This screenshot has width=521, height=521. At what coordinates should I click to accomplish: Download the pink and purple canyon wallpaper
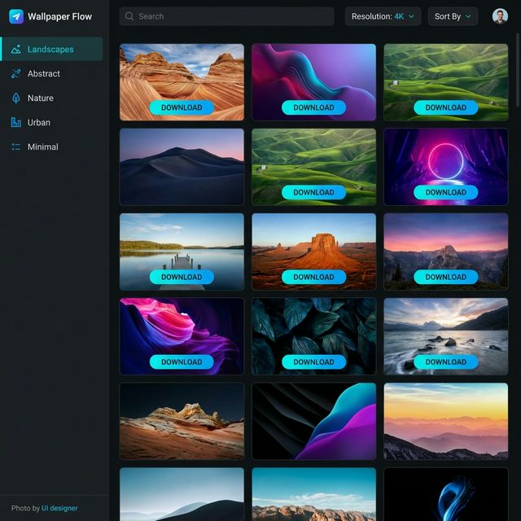click(x=182, y=361)
